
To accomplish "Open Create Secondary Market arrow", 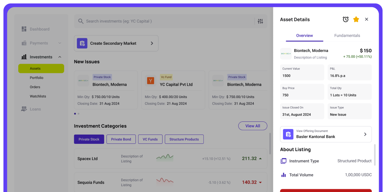I will tap(152, 43).
